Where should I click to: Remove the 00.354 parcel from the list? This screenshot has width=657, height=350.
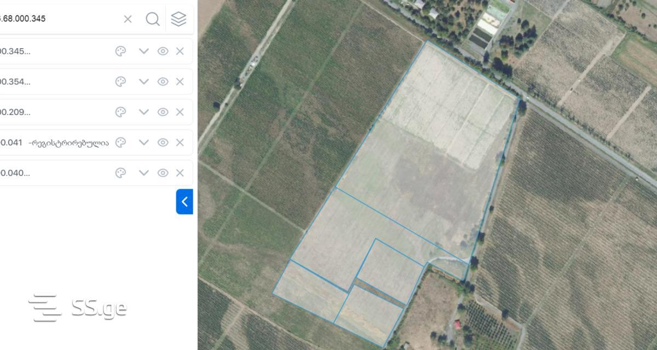point(180,81)
